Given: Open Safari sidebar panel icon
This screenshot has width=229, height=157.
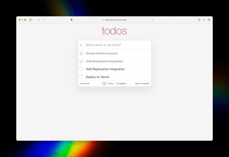Looking at the screenshot, I should (30, 20).
